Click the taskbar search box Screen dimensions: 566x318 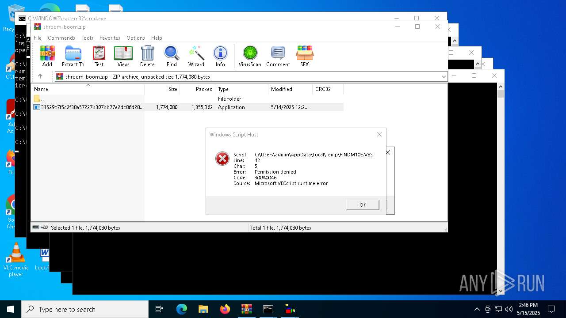(85, 309)
